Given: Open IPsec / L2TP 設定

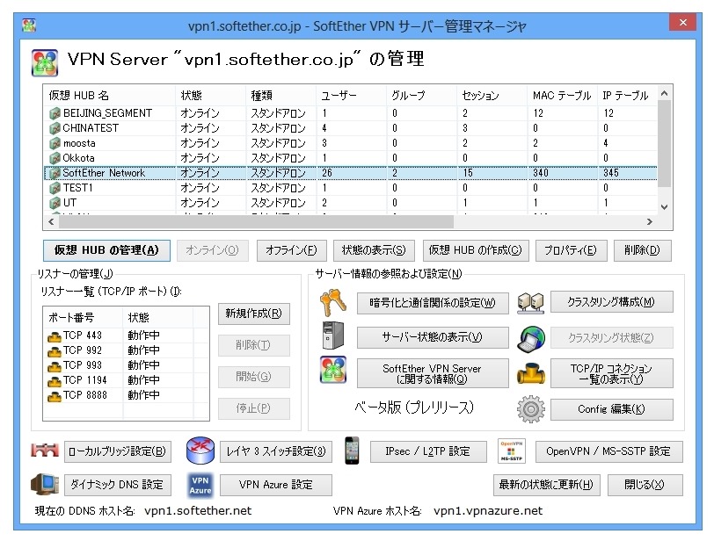Looking at the screenshot, I should coord(428,452).
